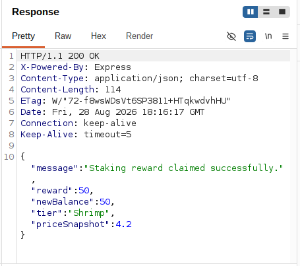Click the HTTP/1.1 200 OK status line

[x=60, y=56]
